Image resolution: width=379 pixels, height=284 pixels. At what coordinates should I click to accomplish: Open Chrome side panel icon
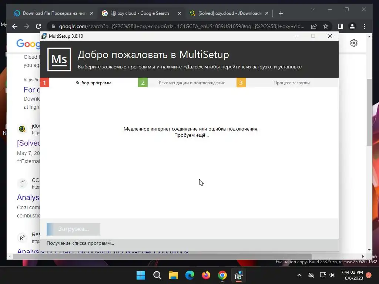tap(341, 26)
